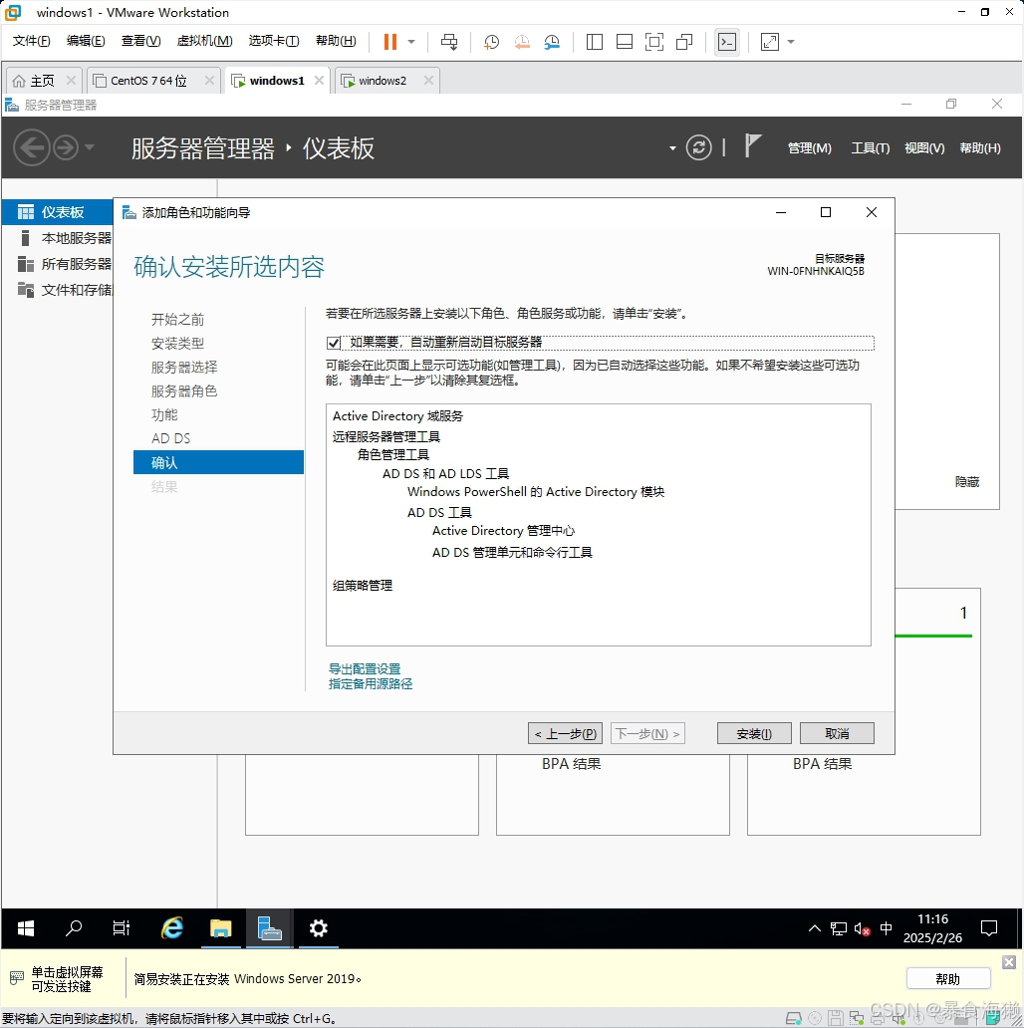Open Task View on the taskbar

[122, 928]
